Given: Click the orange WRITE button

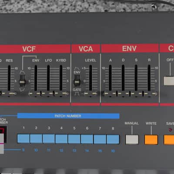Looking at the screenshot, I should point(151,140).
